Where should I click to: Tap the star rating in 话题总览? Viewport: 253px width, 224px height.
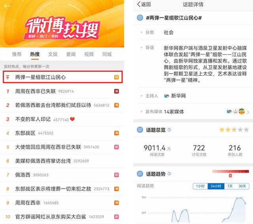234,130
